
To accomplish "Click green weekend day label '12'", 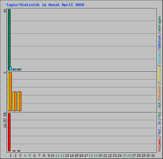I will (x=62, y=156).
